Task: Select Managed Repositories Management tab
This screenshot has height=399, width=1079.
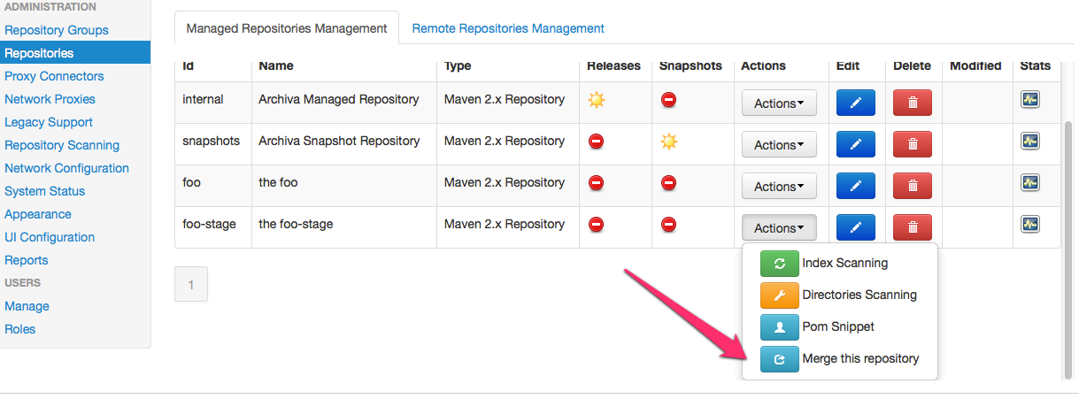Action: pos(287,28)
